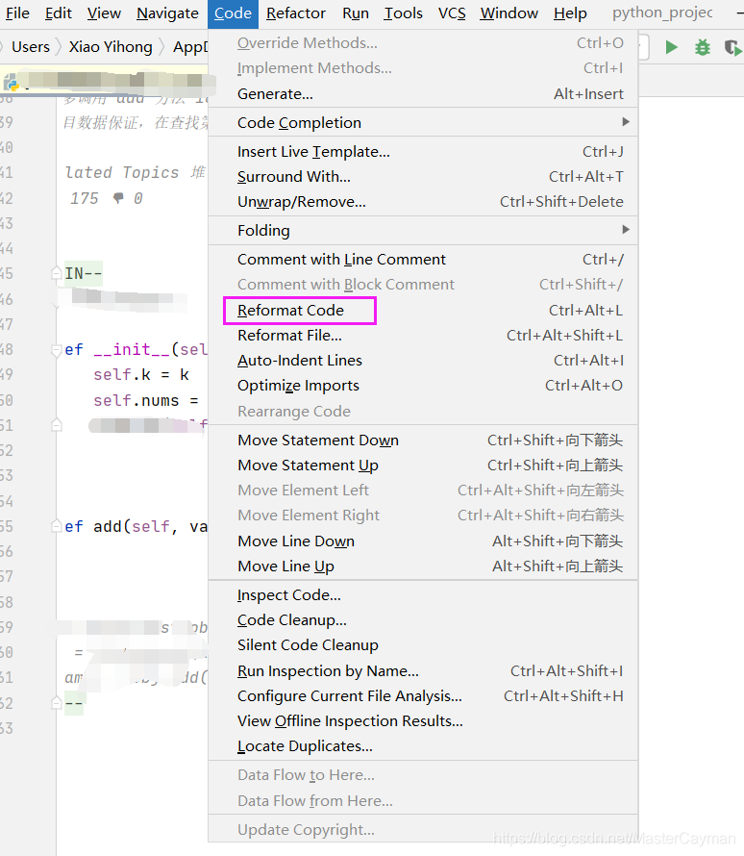The image size is (744, 856).
Task: Select Move Statement Up
Action: pyautogui.click(x=423, y=466)
